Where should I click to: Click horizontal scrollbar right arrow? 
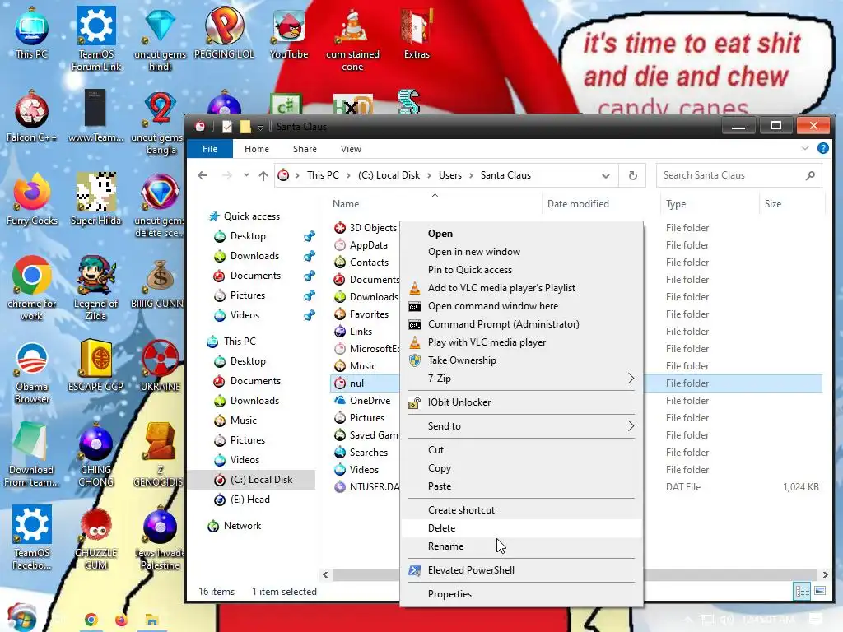coord(825,574)
